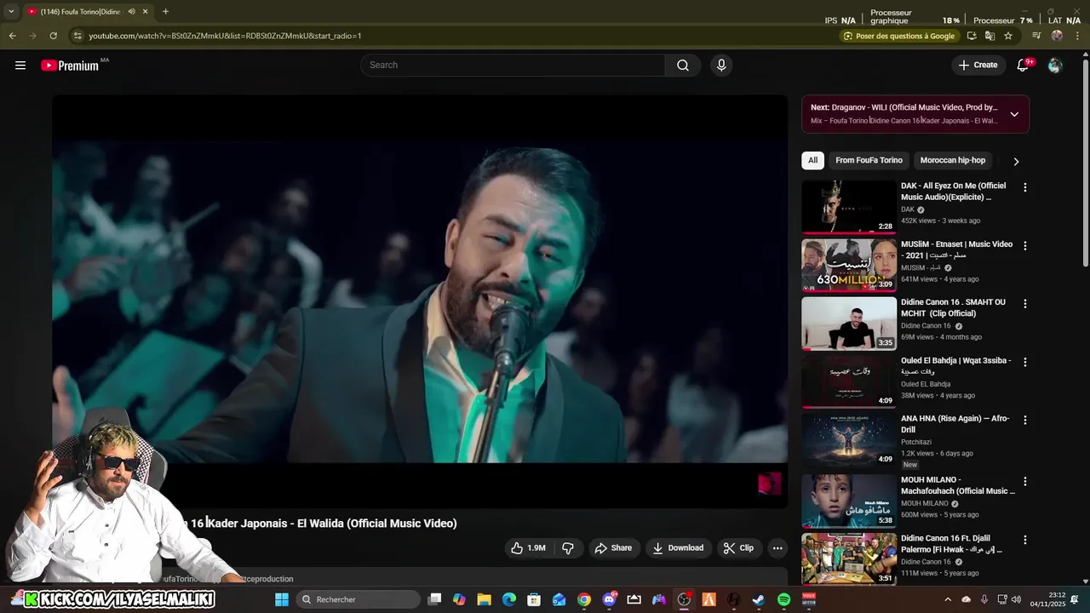Select Moroccan hip-hop filter chip
1090x613 pixels.
(x=952, y=160)
